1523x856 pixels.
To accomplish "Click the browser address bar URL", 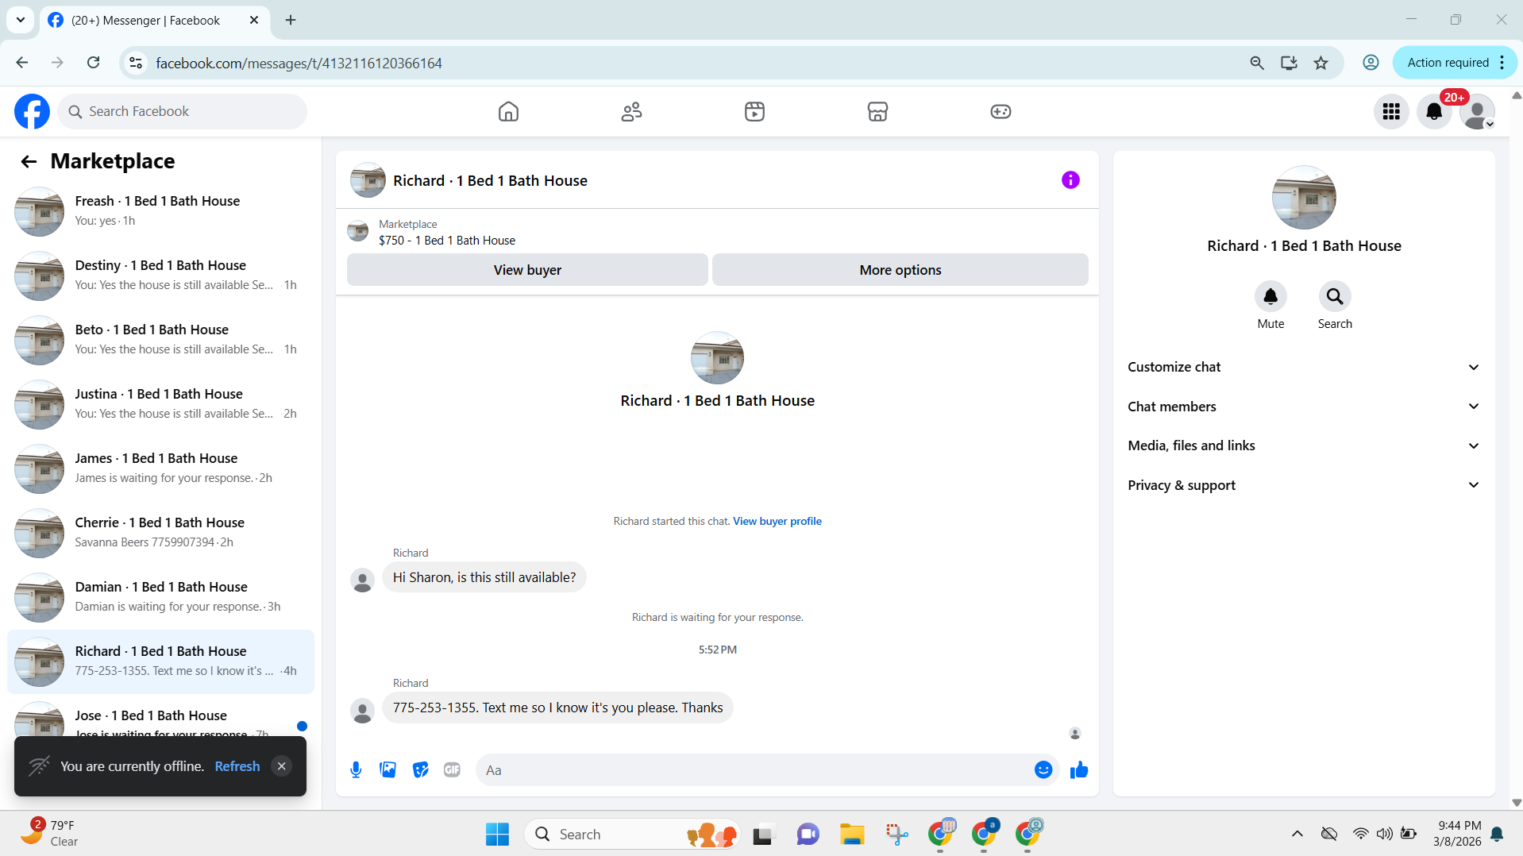I will click(299, 63).
